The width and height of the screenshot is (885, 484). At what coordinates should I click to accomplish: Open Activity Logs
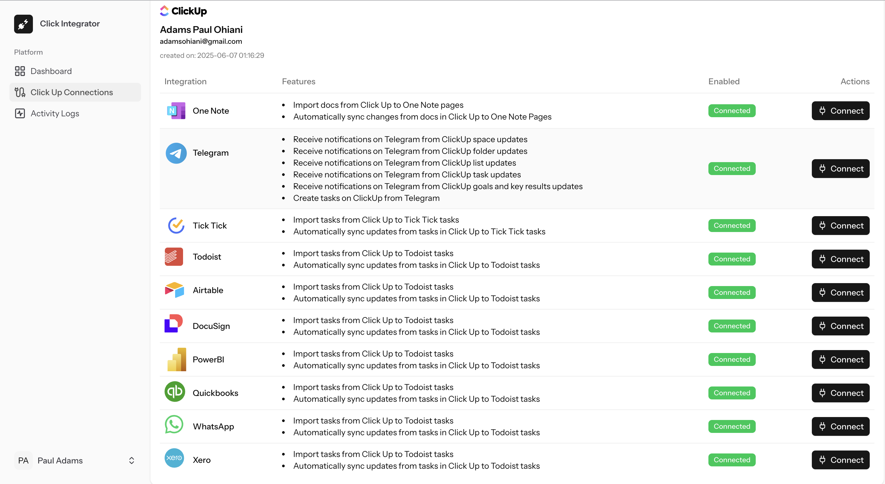[x=75, y=113]
